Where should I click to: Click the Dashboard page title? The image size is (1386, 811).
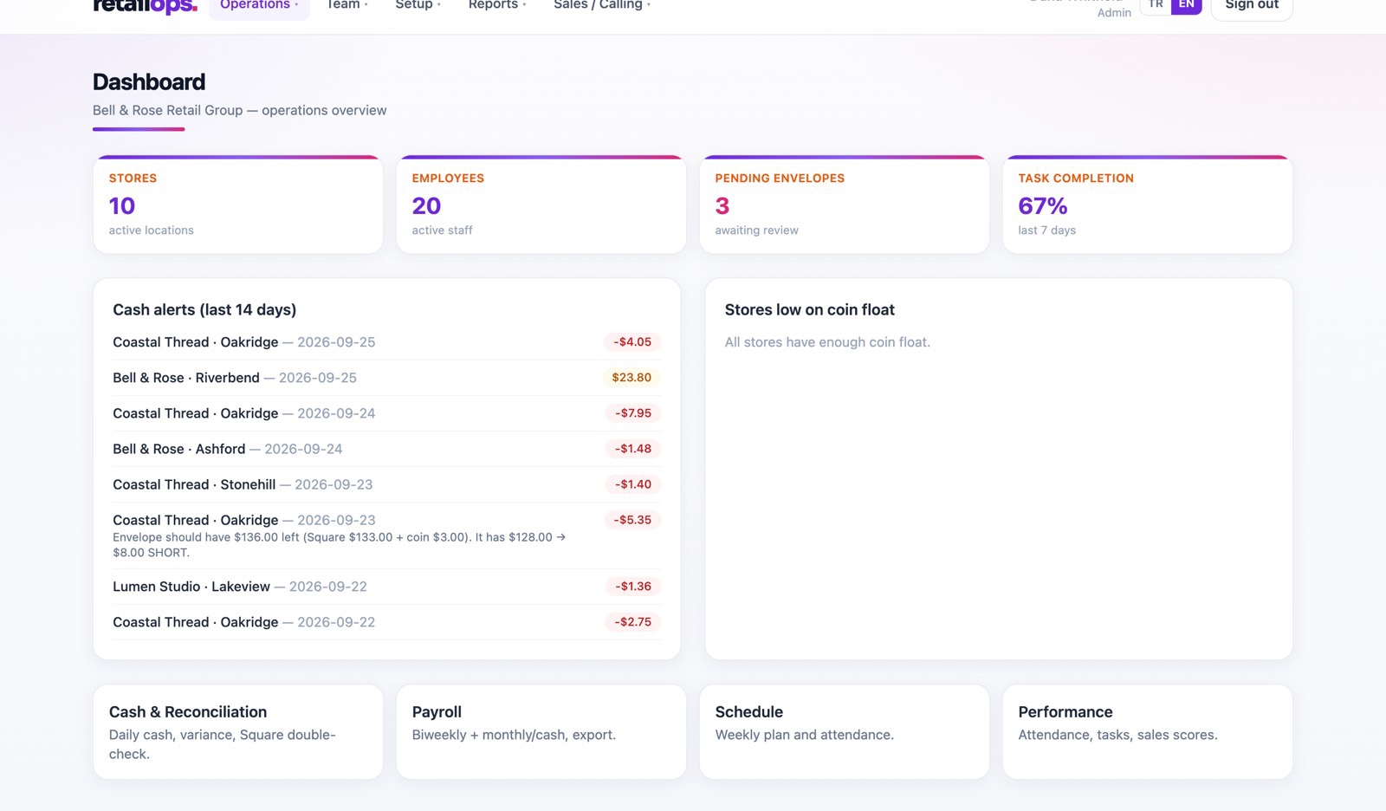click(149, 82)
